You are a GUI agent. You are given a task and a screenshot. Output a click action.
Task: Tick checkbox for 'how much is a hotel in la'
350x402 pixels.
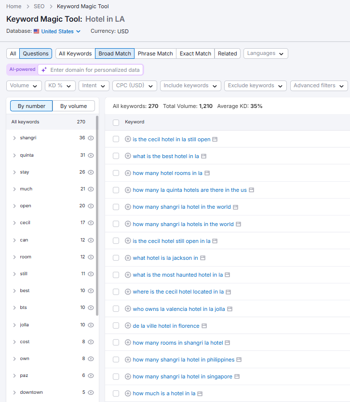point(116,393)
